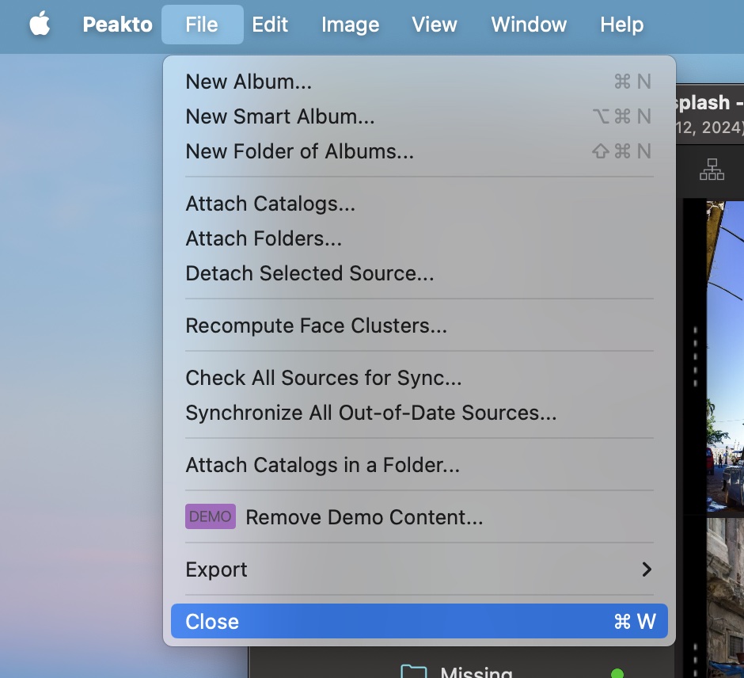Screen dimensions: 744x678
Task: Open the street photo thumbnail
Action: [x=725, y=356]
